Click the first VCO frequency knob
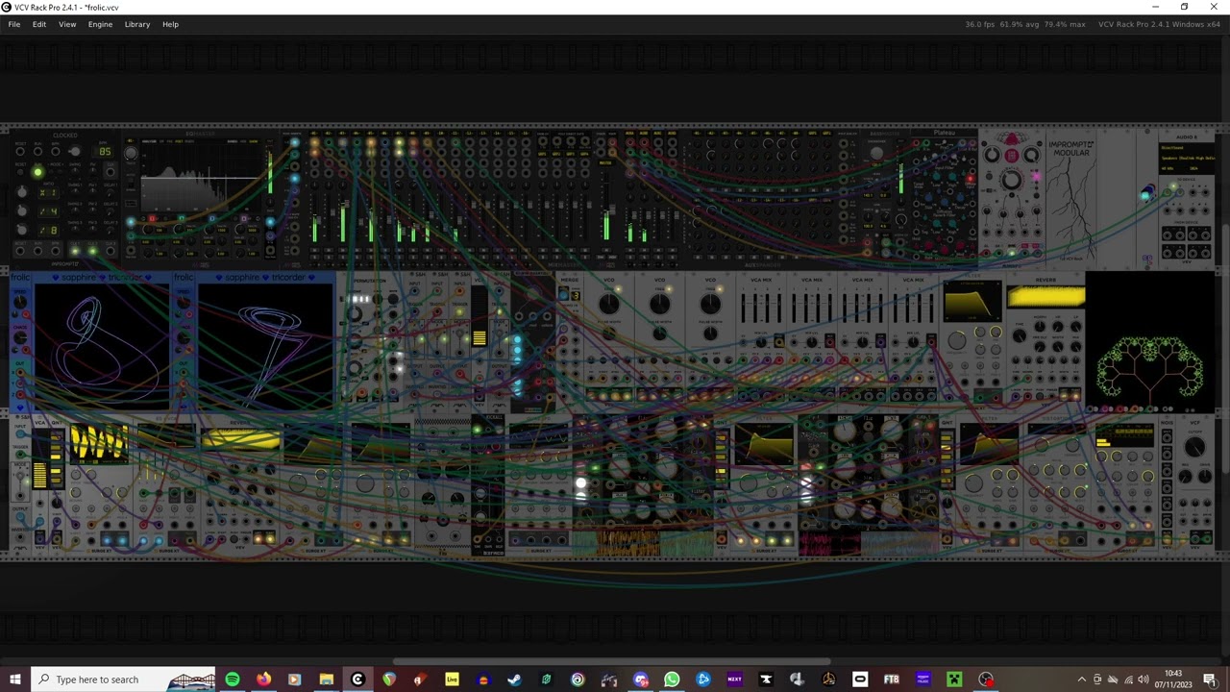1230x692 pixels. (608, 306)
